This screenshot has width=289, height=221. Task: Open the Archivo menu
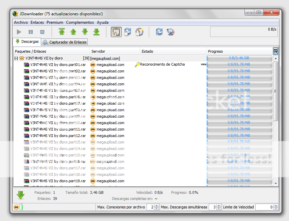pyautogui.click(x=21, y=22)
